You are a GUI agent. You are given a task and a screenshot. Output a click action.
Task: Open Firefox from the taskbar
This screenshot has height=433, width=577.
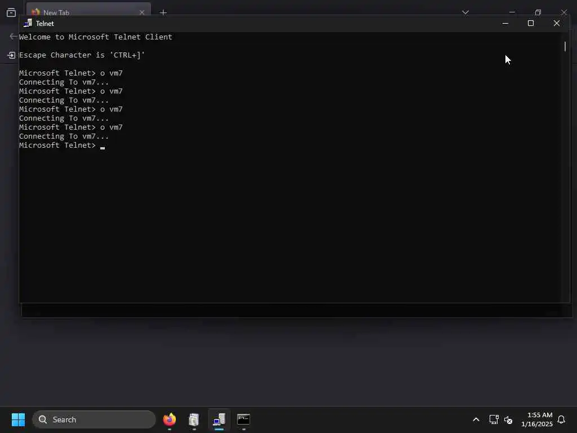(170, 419)
